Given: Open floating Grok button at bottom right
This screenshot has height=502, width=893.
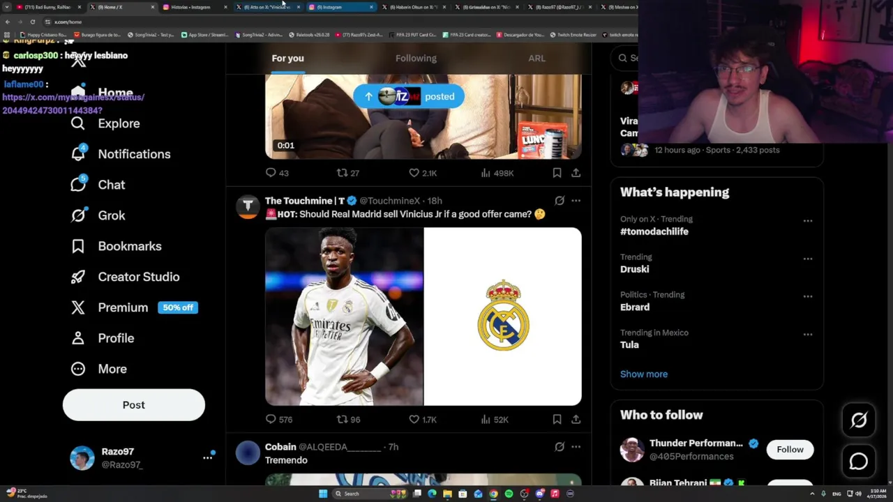Looking at the screenshot, I should point(859,420).
